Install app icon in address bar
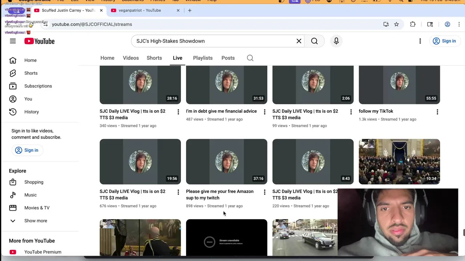Screen dimensions: 465x261 [386, 24]
